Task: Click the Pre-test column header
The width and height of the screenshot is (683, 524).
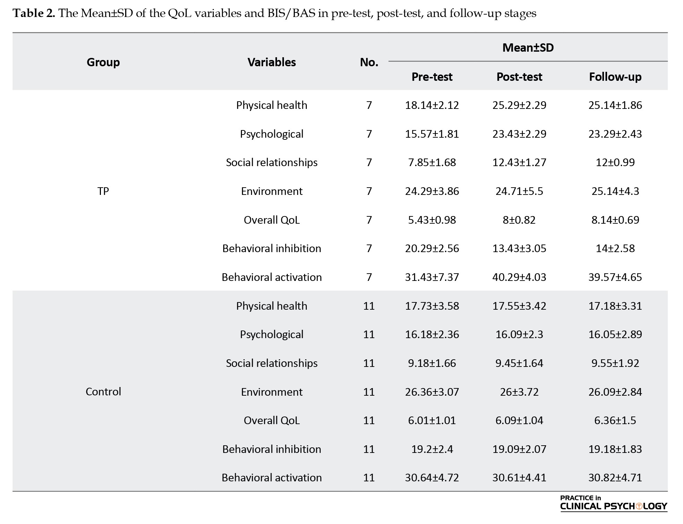Action: 432,77
